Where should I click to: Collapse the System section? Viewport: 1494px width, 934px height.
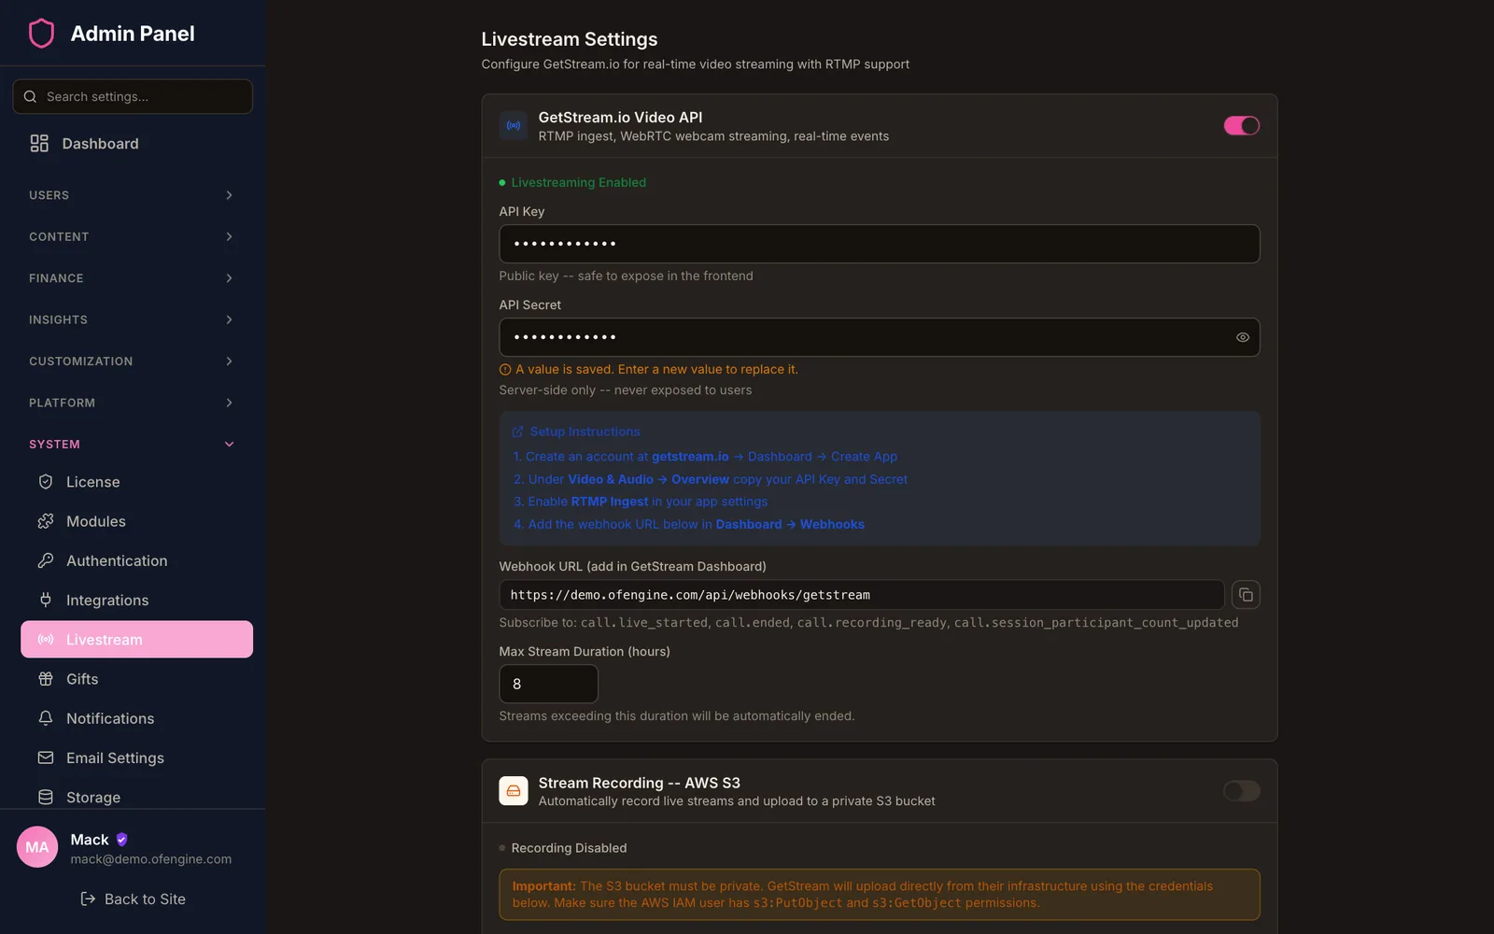132,445
